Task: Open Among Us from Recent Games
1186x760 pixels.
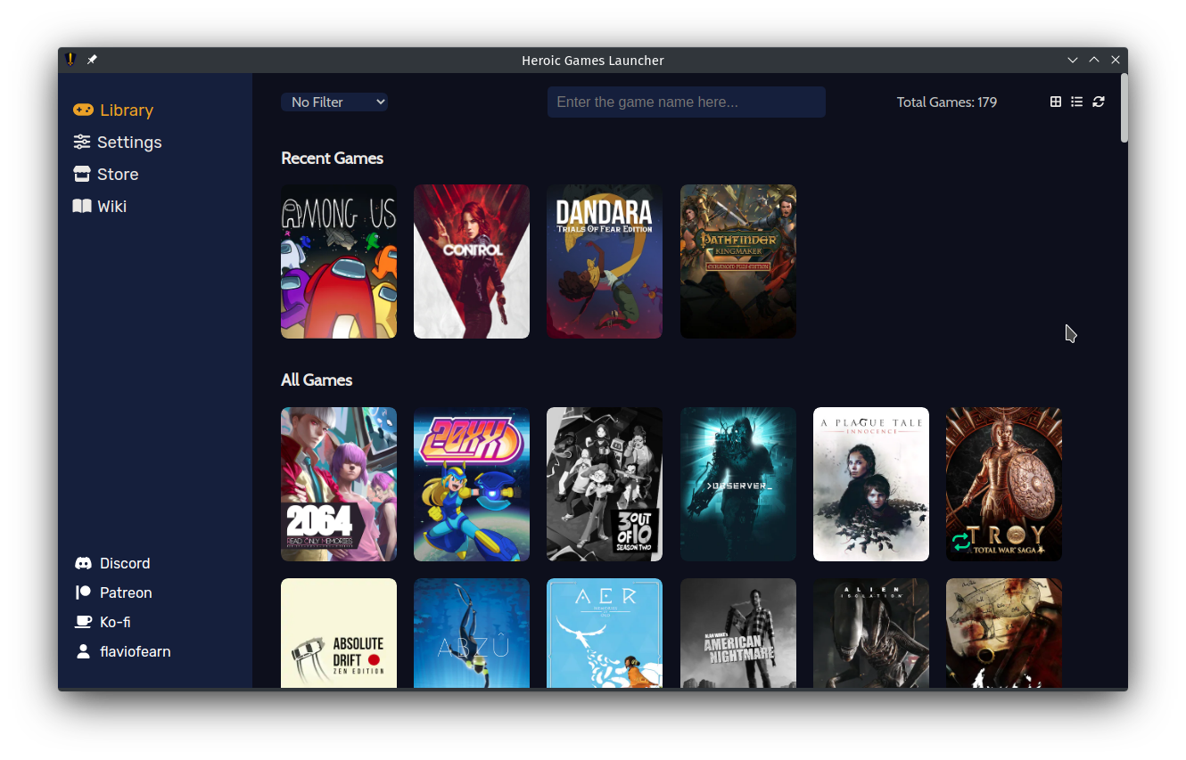Action: tap(339, 261)
